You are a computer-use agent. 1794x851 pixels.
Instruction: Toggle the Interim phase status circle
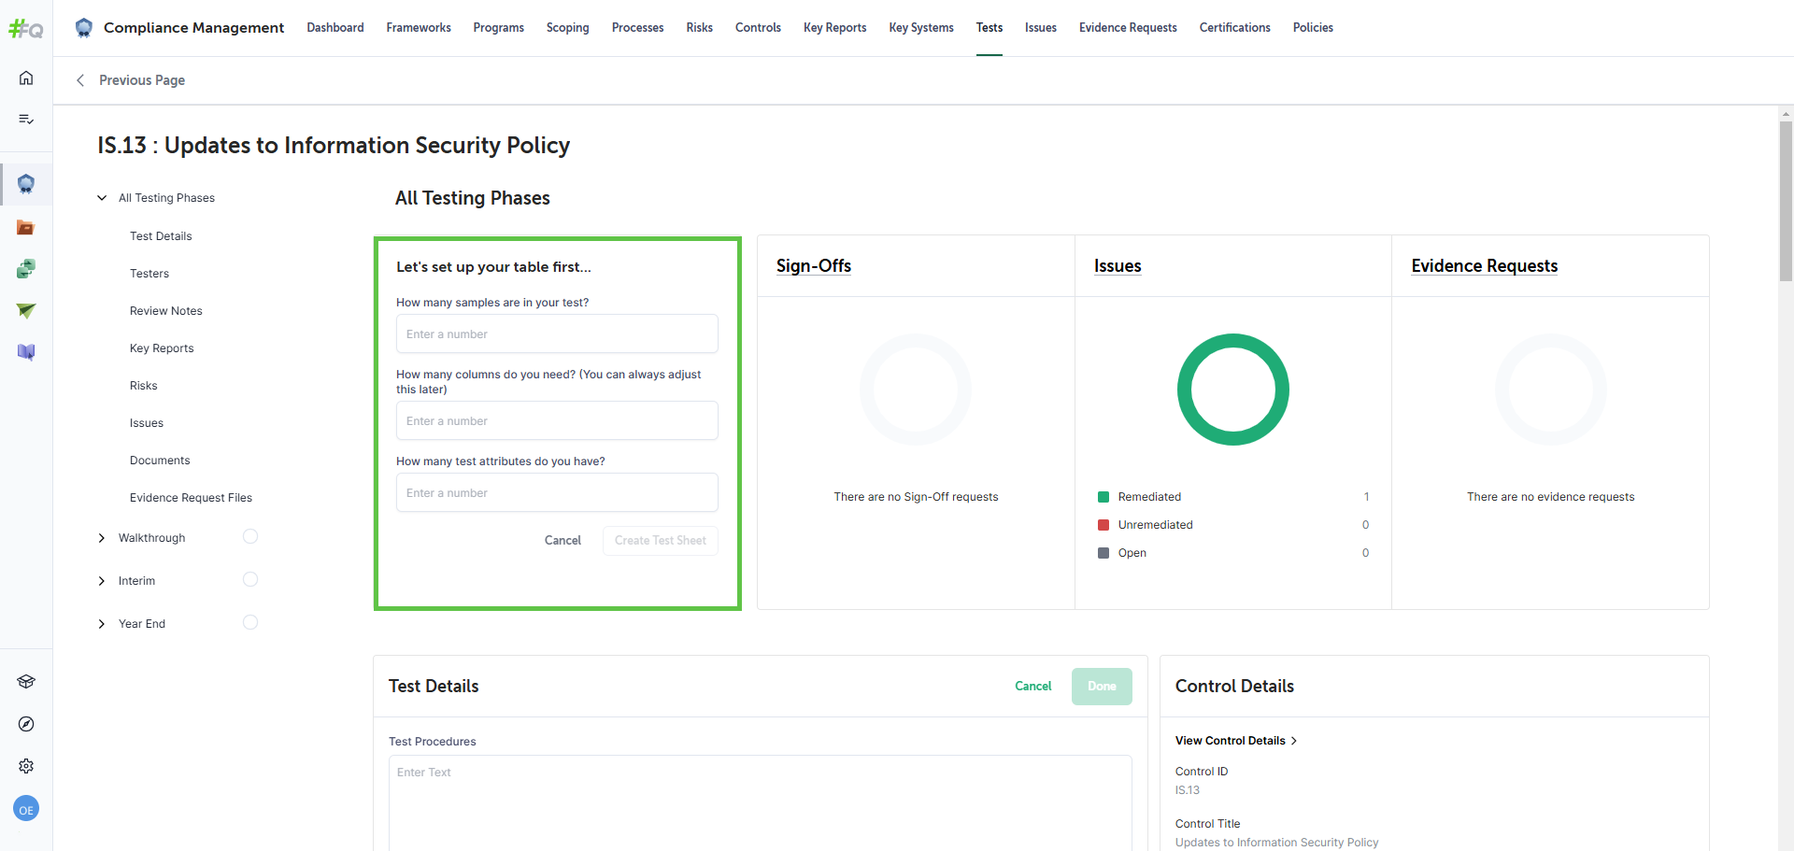coord(250,579)
